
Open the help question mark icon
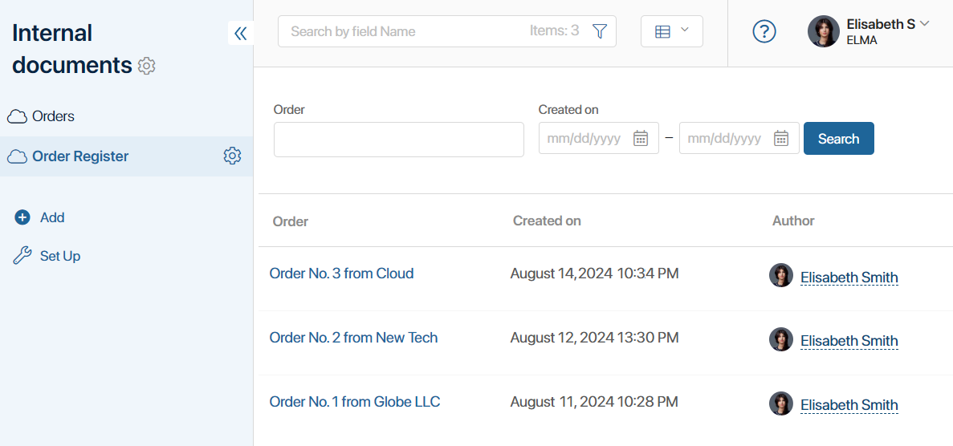[764, 31]
